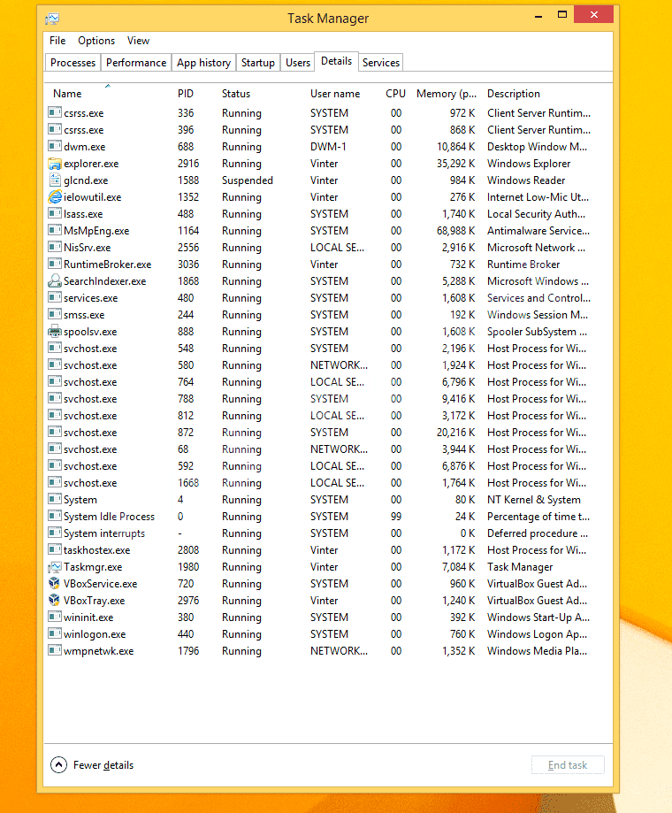Switch to the Performance tab
The width and height of the screenshot is (672, 813).
coord(136,63)
